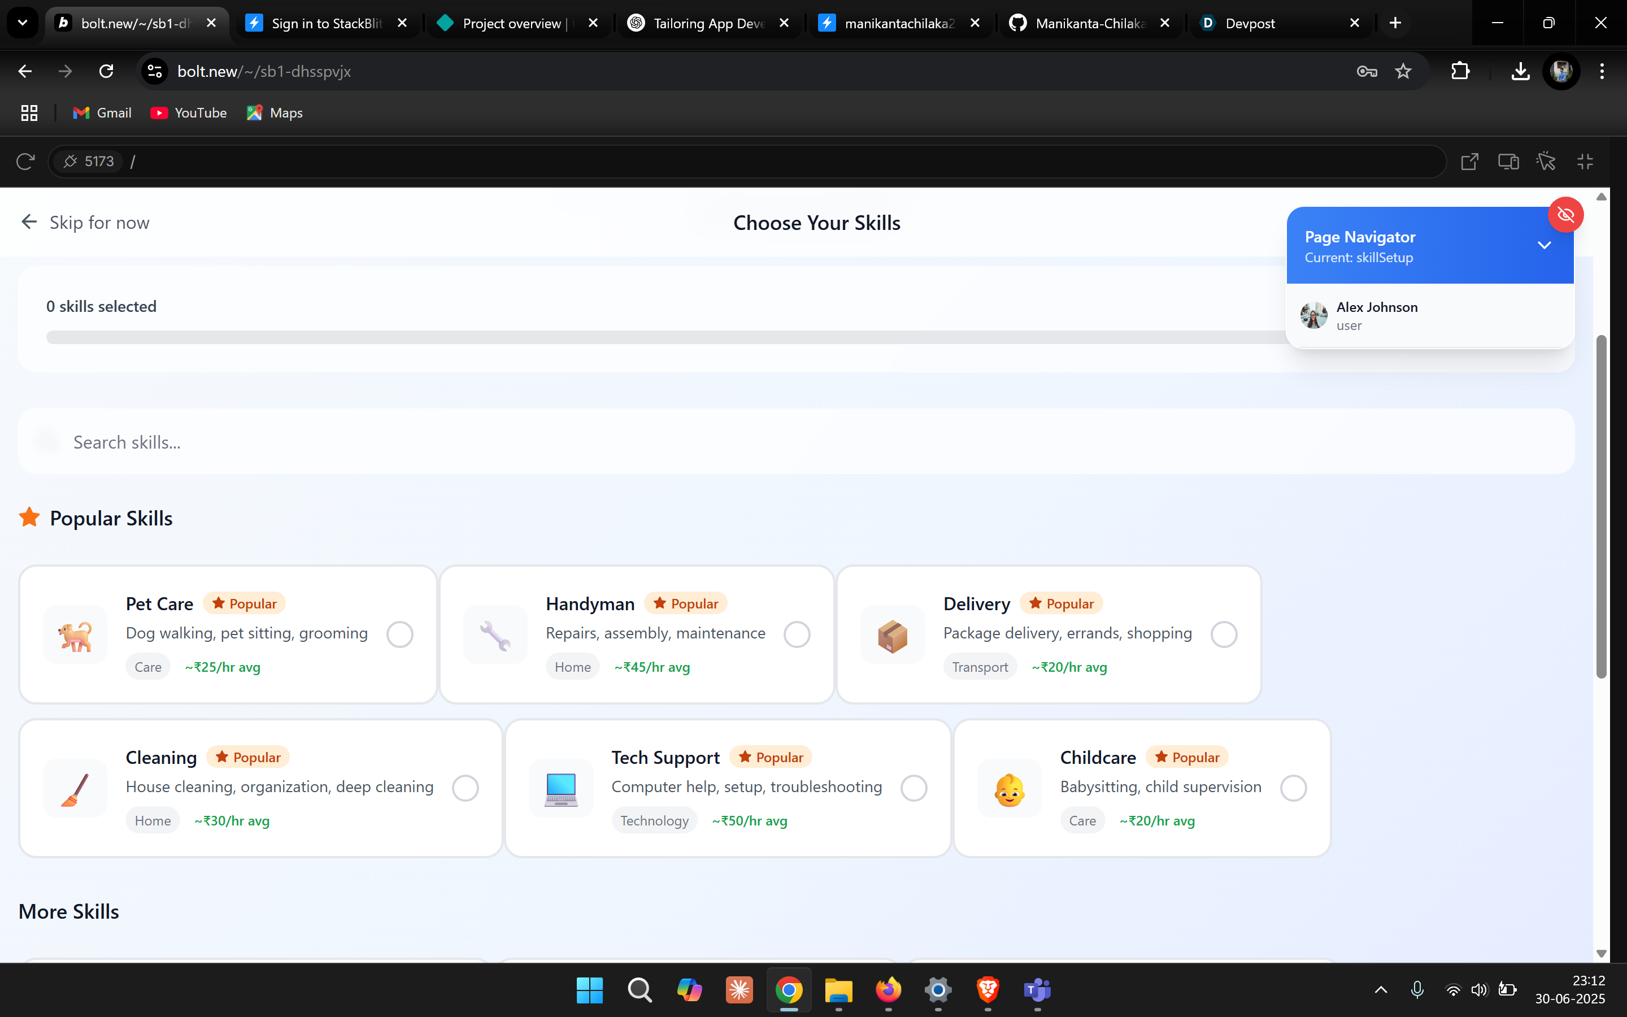Image resolution: width=1627 pixels, height=1017 pixels.
Task: Select the Pet Care skill radio
Action: pos(399,634)
